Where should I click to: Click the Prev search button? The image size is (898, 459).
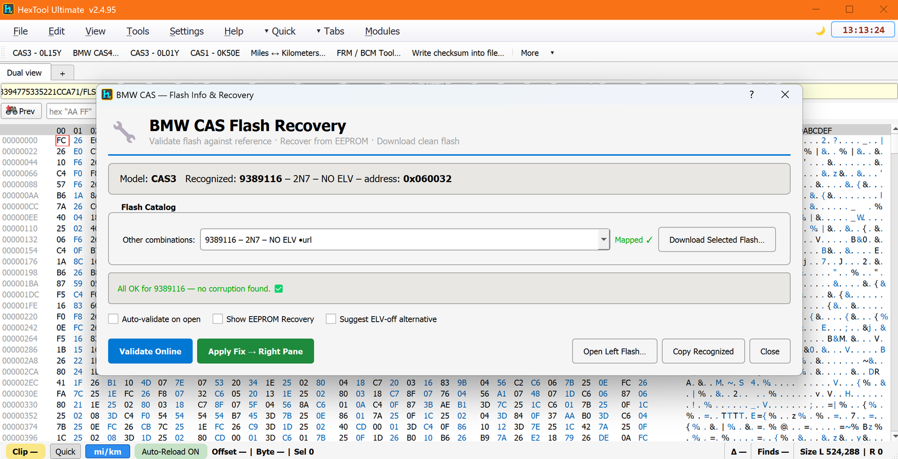[21, 111]
